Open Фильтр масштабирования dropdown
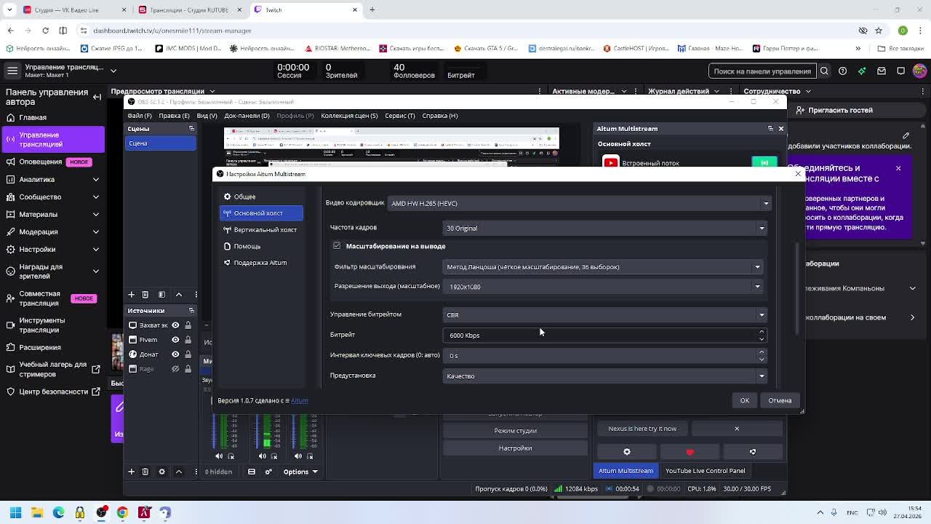The width and height of the screenshot is (931, 524). click(602, 267)
